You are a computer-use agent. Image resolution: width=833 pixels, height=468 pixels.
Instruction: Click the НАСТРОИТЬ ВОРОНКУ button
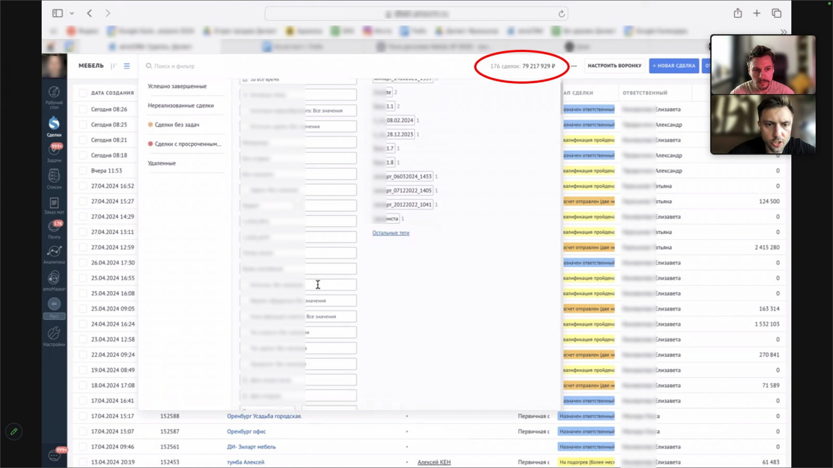click(x=614, y=66)
